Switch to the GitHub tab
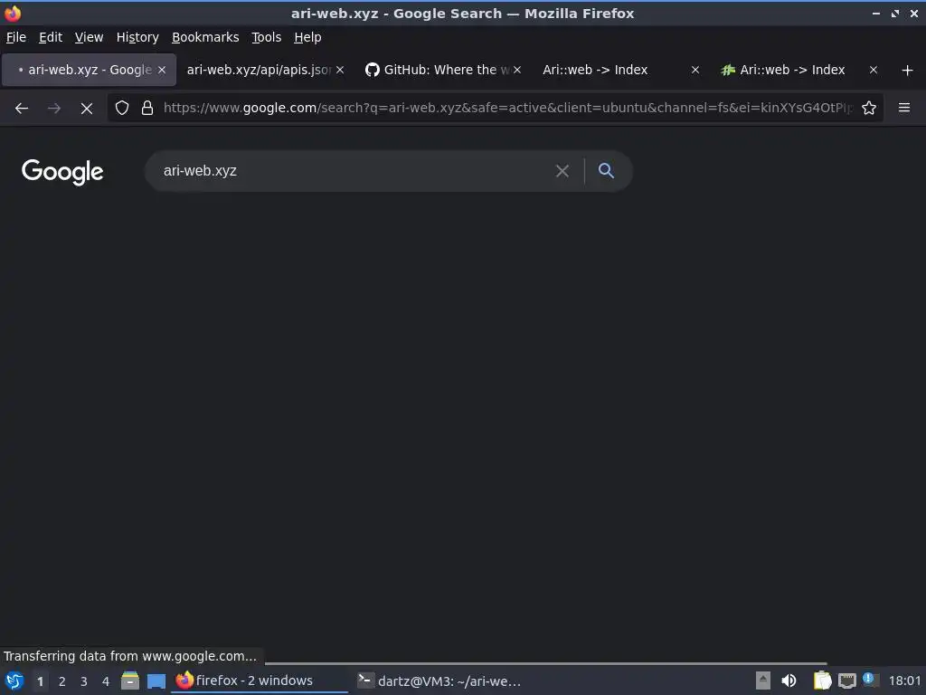The width and height of the screenshot is (926, 695). pyautogui.click(x=443, y=71)
